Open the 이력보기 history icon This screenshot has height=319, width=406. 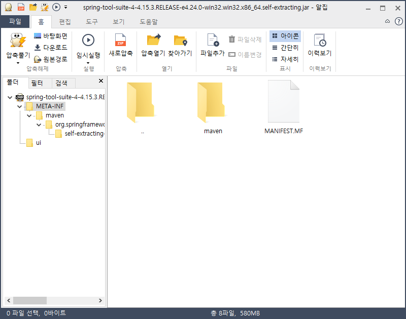pyautogui.click(x=319, y=41)
